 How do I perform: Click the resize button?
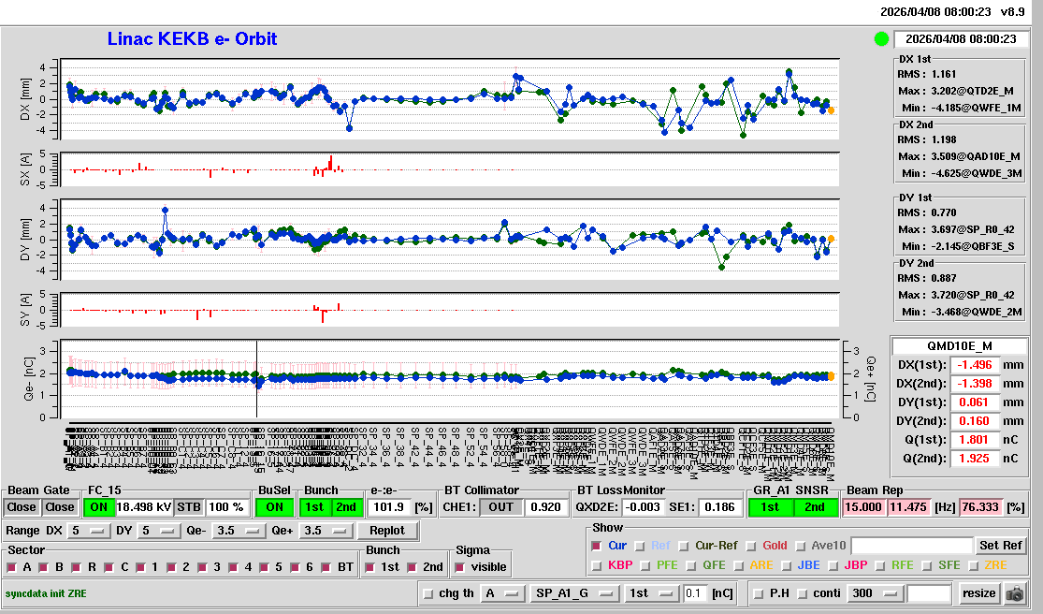pyautogui.click(x=978, y=593)
